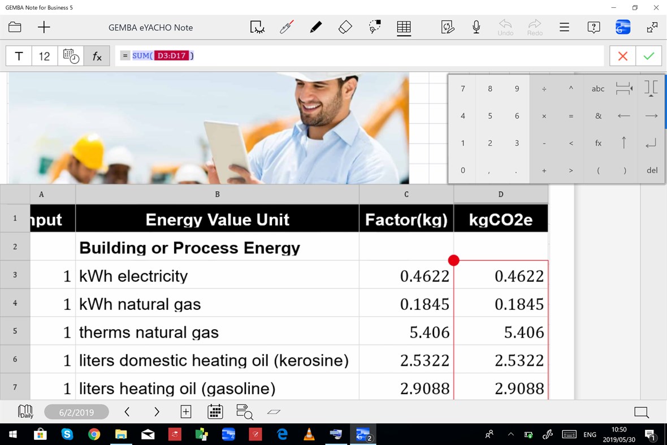The image size is (667, 445).
Task: Add a new note with the plus icon
Action: click(44, 27)
